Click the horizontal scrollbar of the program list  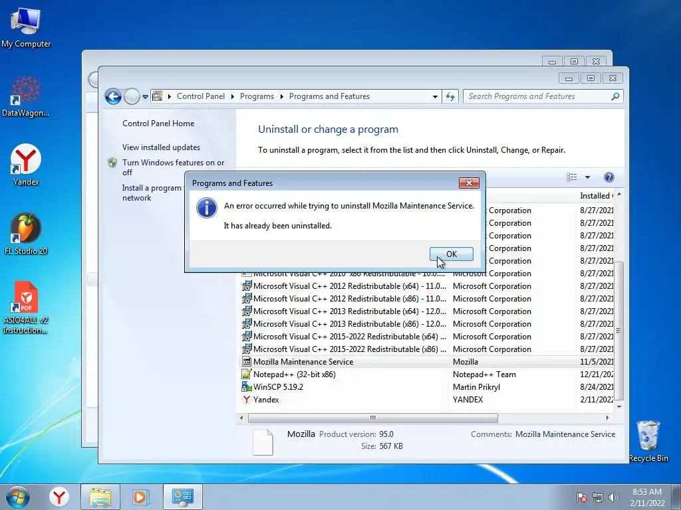pos(372,418)
